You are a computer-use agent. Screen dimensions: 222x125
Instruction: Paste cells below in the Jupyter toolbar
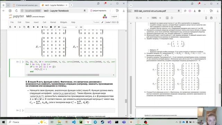(28, 27)
